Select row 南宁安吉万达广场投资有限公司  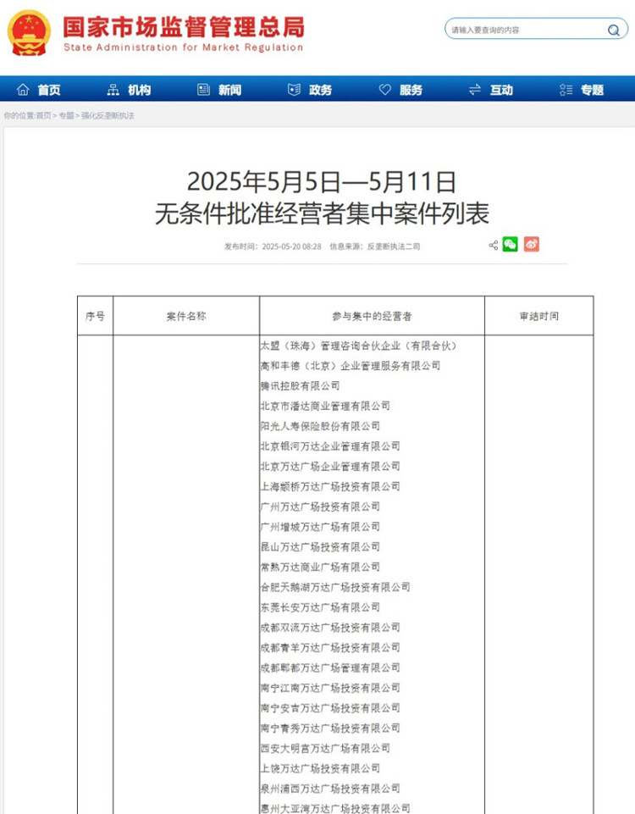click(x=330, y=708)
